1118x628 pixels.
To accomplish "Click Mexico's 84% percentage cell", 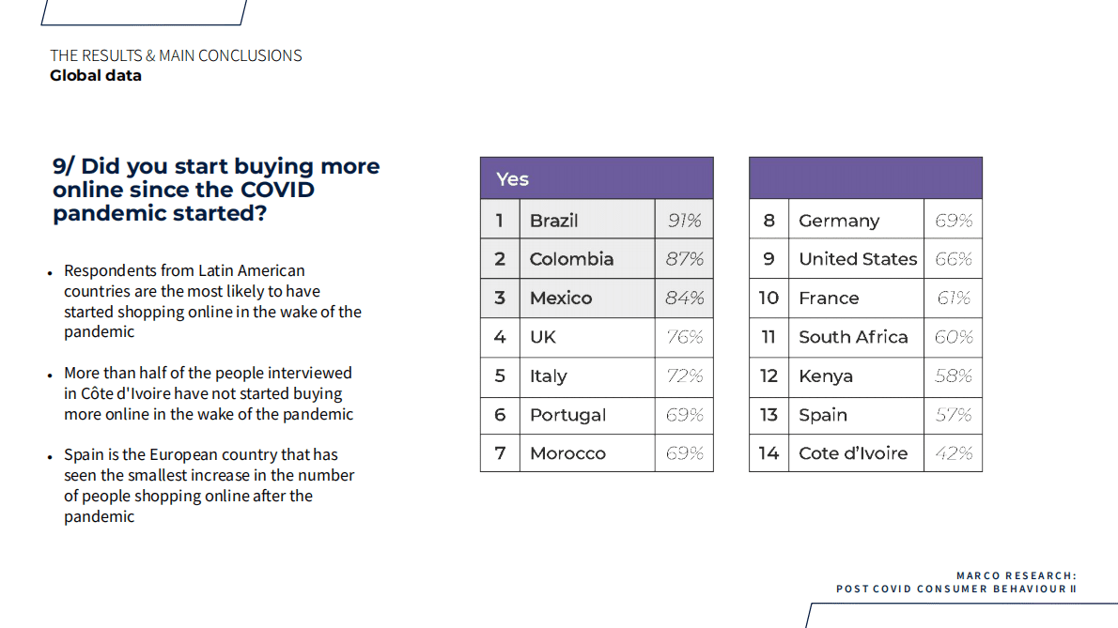I will click(684, 299).
